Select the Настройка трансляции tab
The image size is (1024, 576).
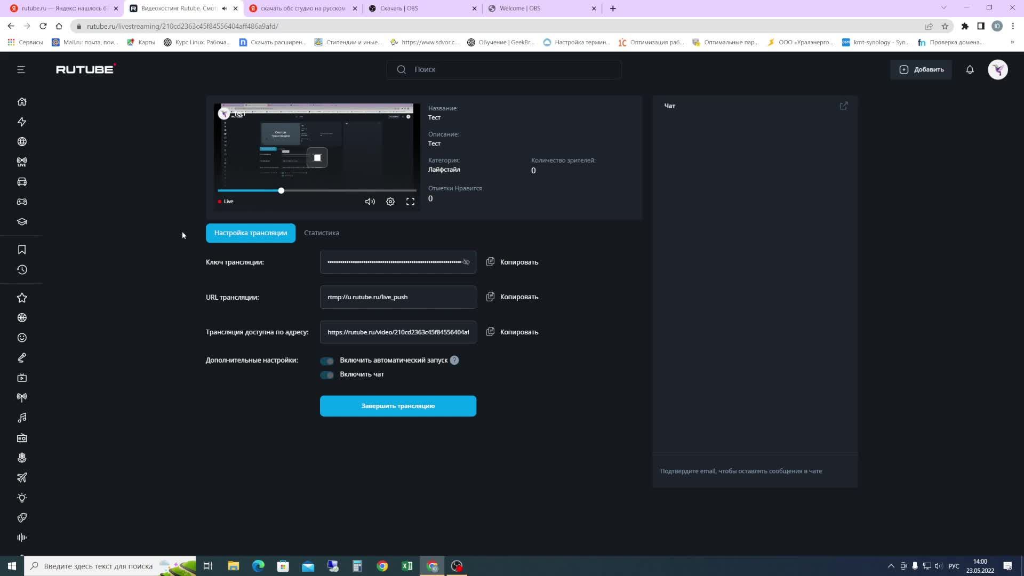click(250, 233)
